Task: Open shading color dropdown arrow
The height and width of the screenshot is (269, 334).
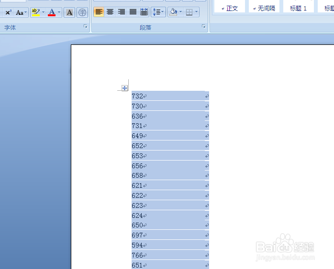Action: point(180,12)
